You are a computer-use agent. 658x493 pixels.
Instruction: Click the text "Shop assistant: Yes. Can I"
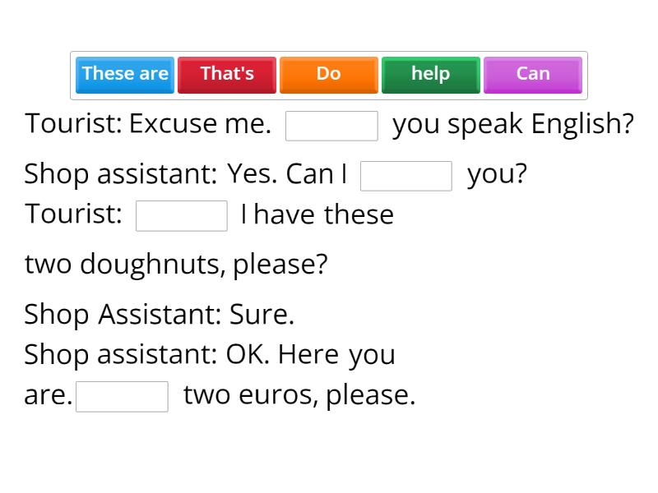[186, 174]
